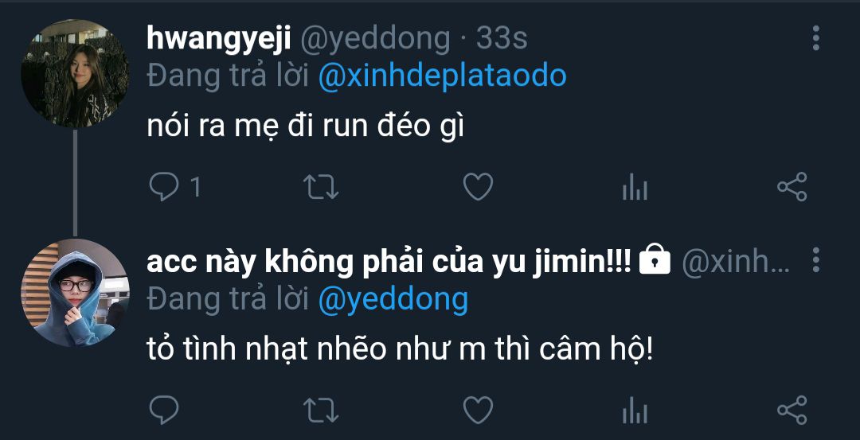Like the tweet from @yeddong
The height and width of the screenshot is (440, 860).
(479, 187)
